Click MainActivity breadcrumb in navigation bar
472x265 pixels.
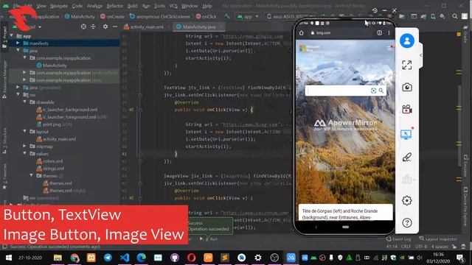[80, 16]
